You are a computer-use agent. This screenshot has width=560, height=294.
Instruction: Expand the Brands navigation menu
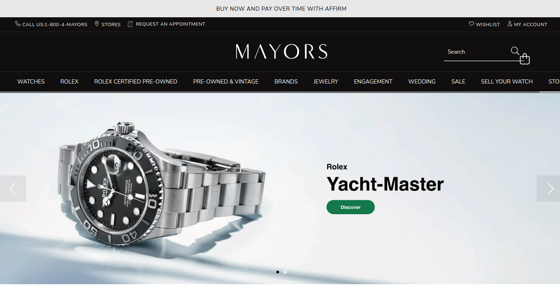point(286,81)
